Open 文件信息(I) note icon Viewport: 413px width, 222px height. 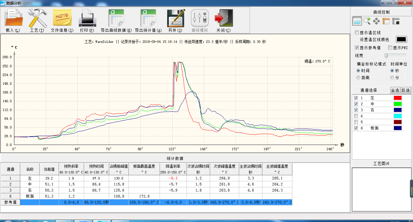pyautogui.click(x=62, y=18)
